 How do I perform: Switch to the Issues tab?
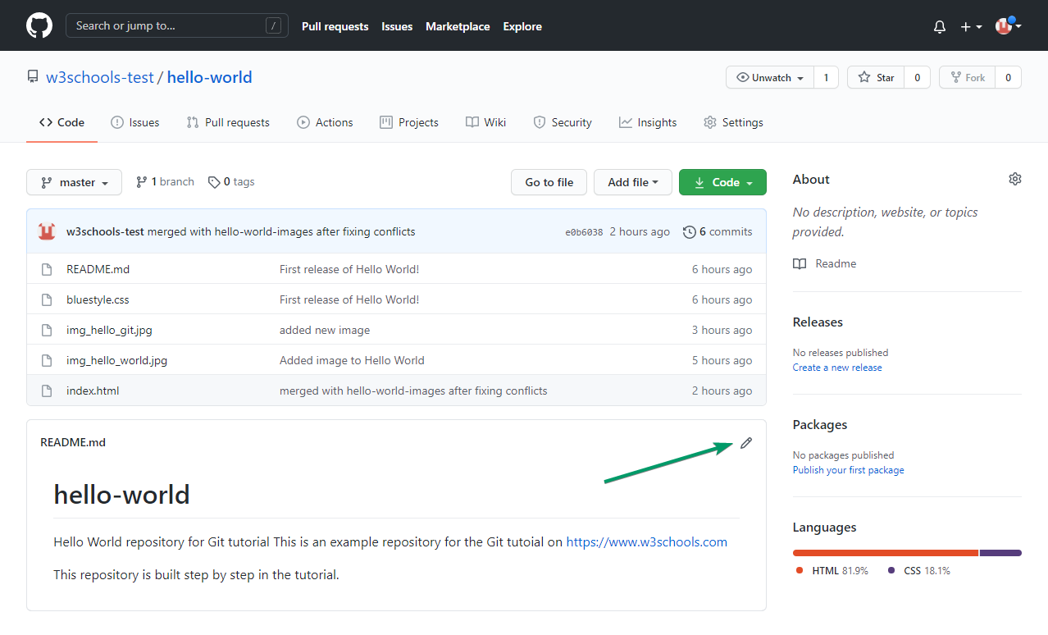135,122
